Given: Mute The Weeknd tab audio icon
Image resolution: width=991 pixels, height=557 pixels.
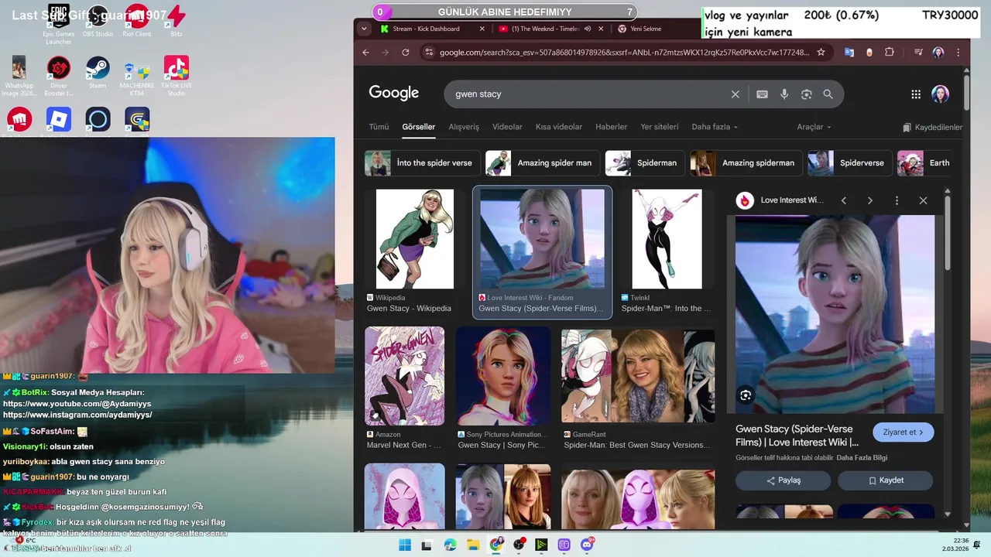Looking at the screenshot, I should (588, 29).
